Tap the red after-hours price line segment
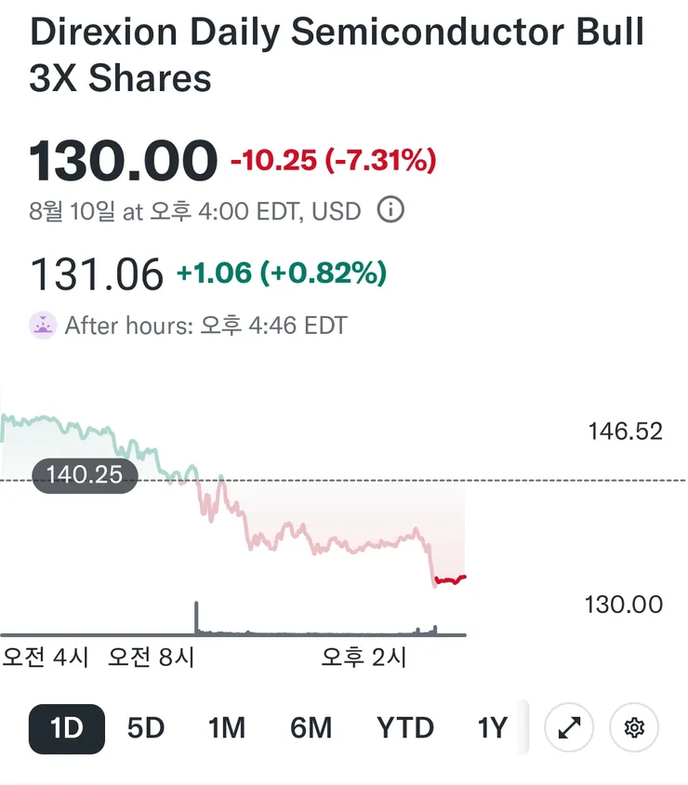This screenshot has width=688, height=785. click(450, 579)
